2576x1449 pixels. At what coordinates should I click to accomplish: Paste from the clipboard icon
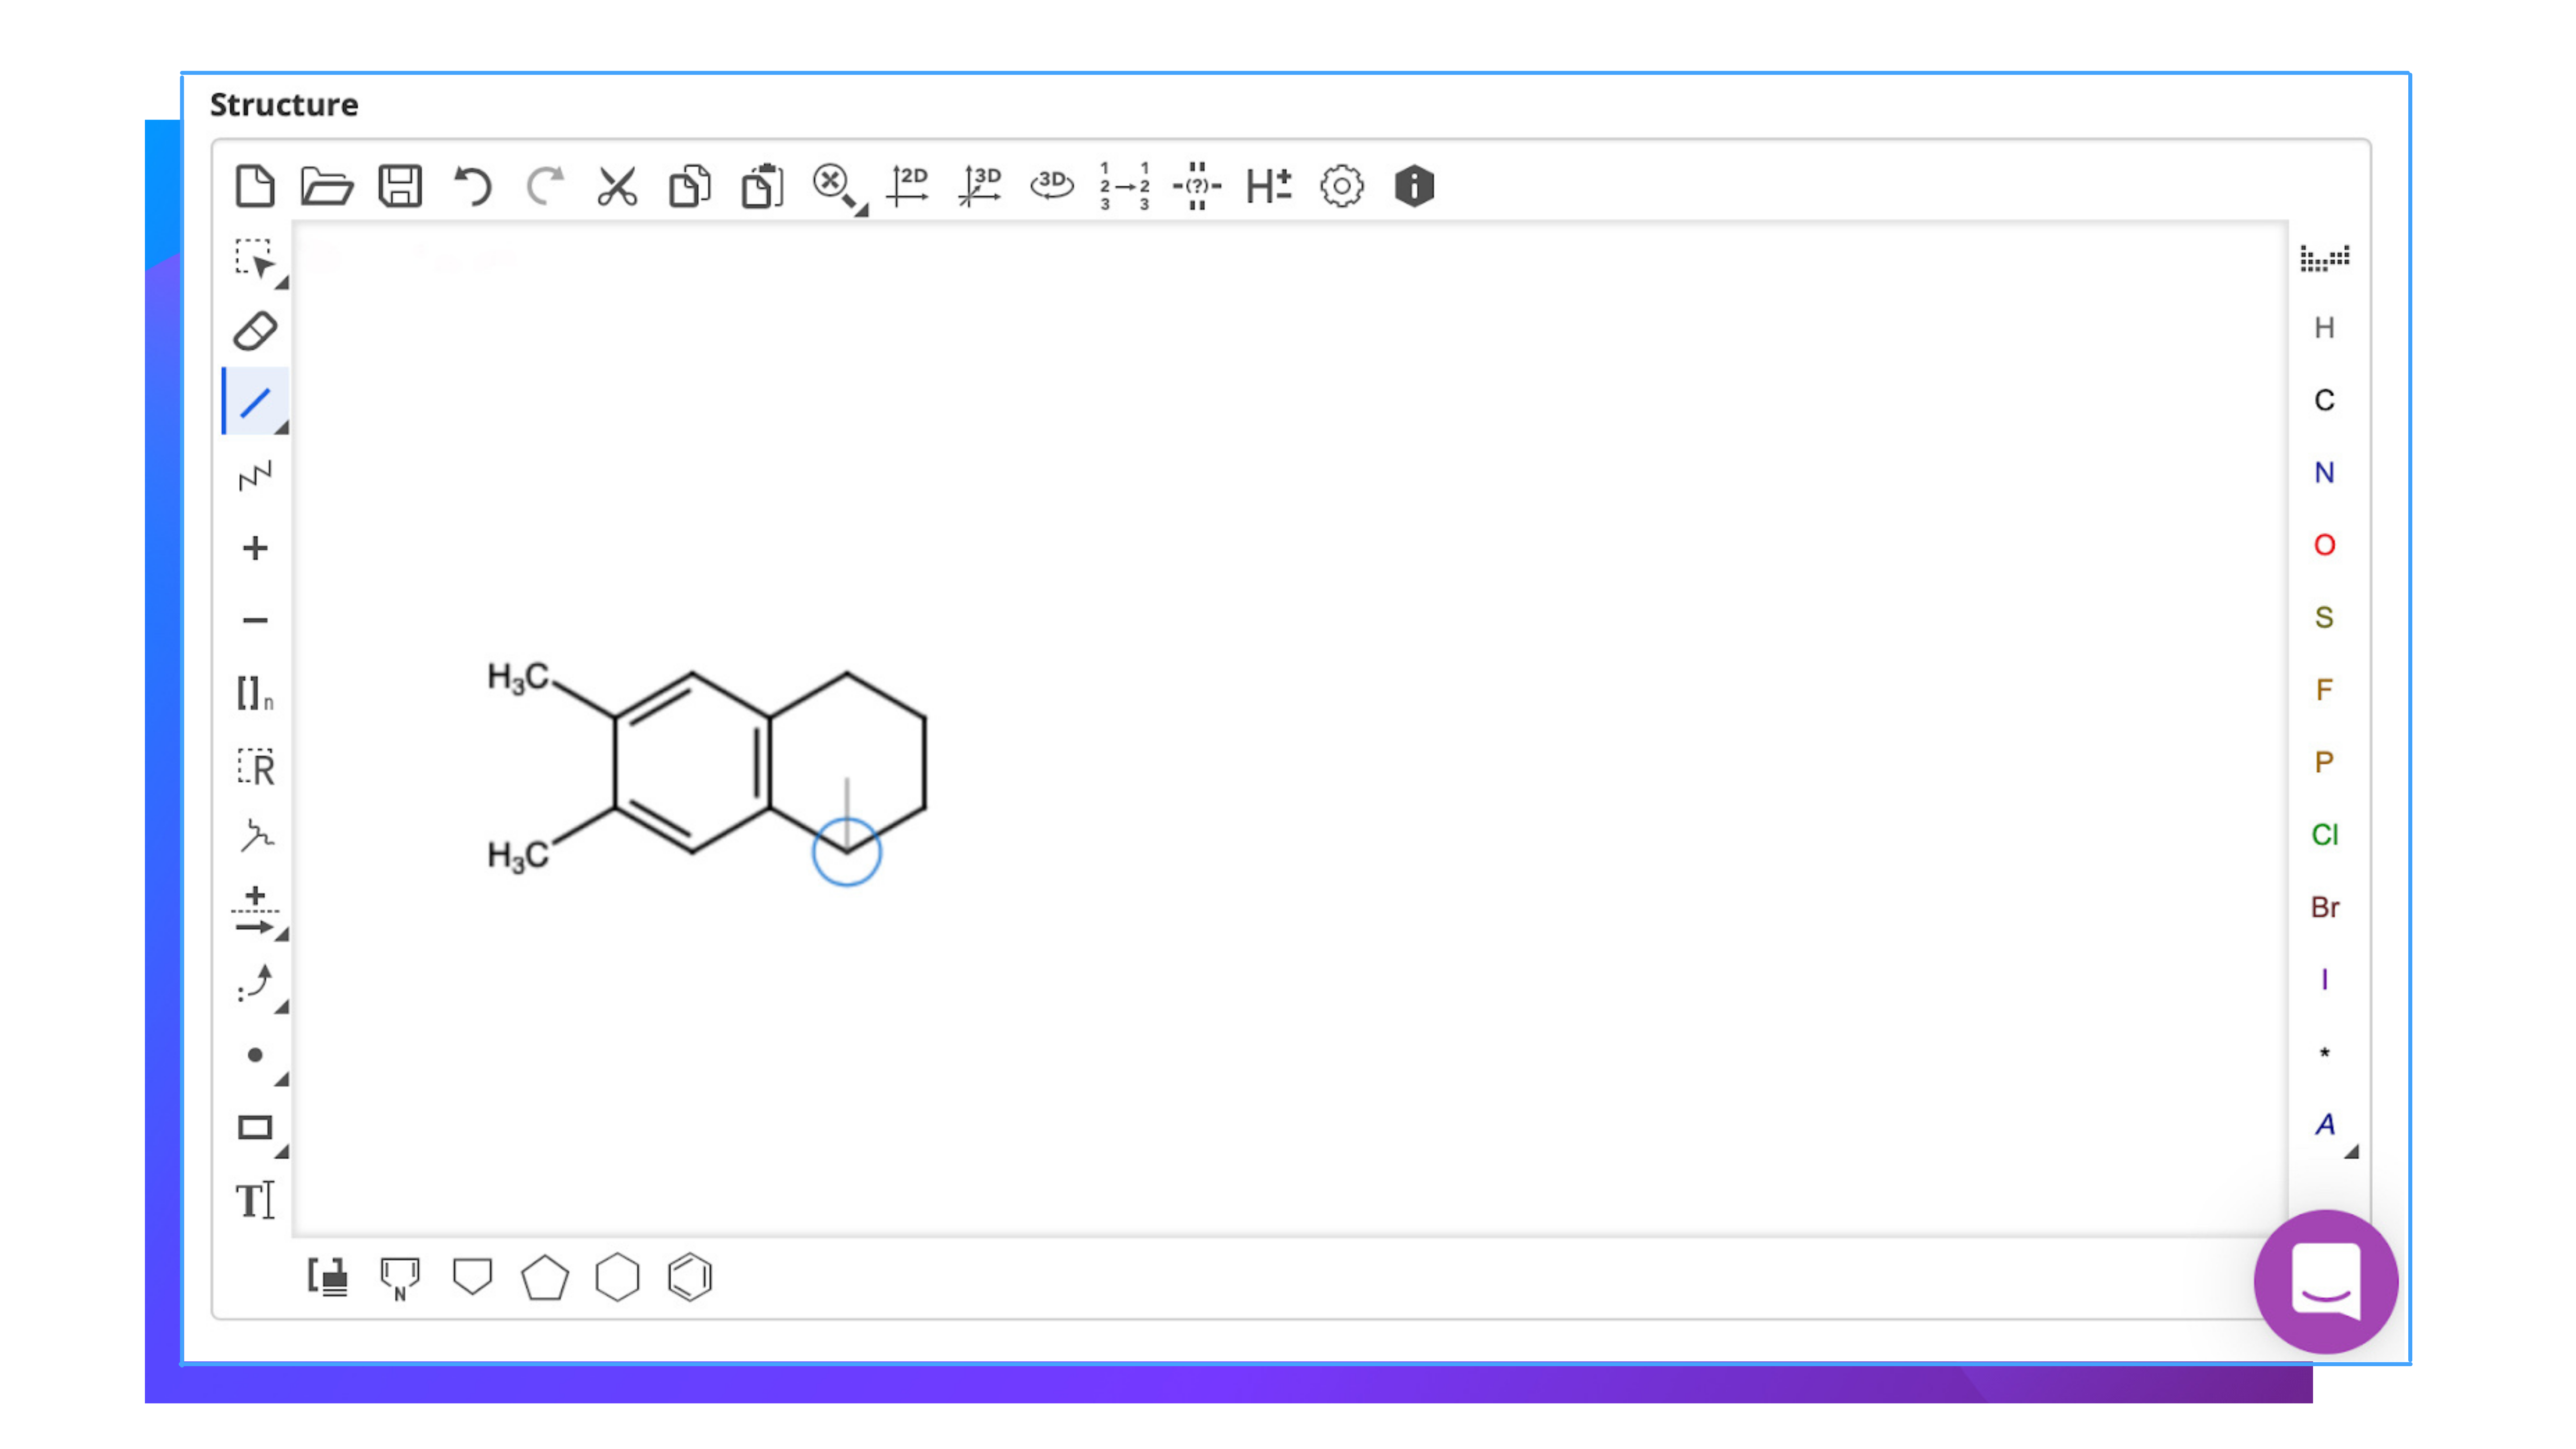click(x=762, y=186)
